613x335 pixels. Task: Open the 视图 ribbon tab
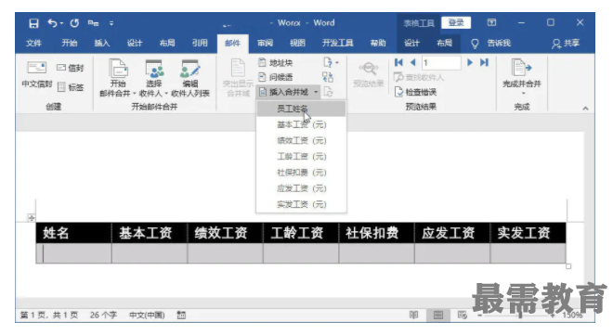click(297, 43)
